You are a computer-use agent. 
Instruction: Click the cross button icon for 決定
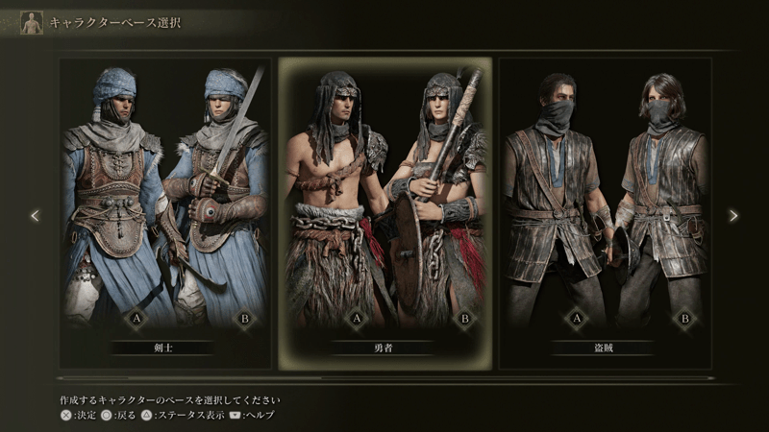(x=65, y=416)
